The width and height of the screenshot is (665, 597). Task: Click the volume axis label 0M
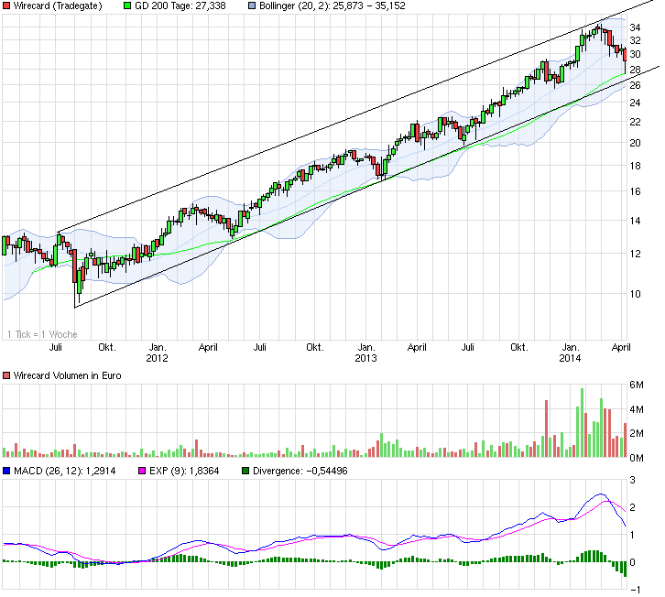tap(637, 458)
